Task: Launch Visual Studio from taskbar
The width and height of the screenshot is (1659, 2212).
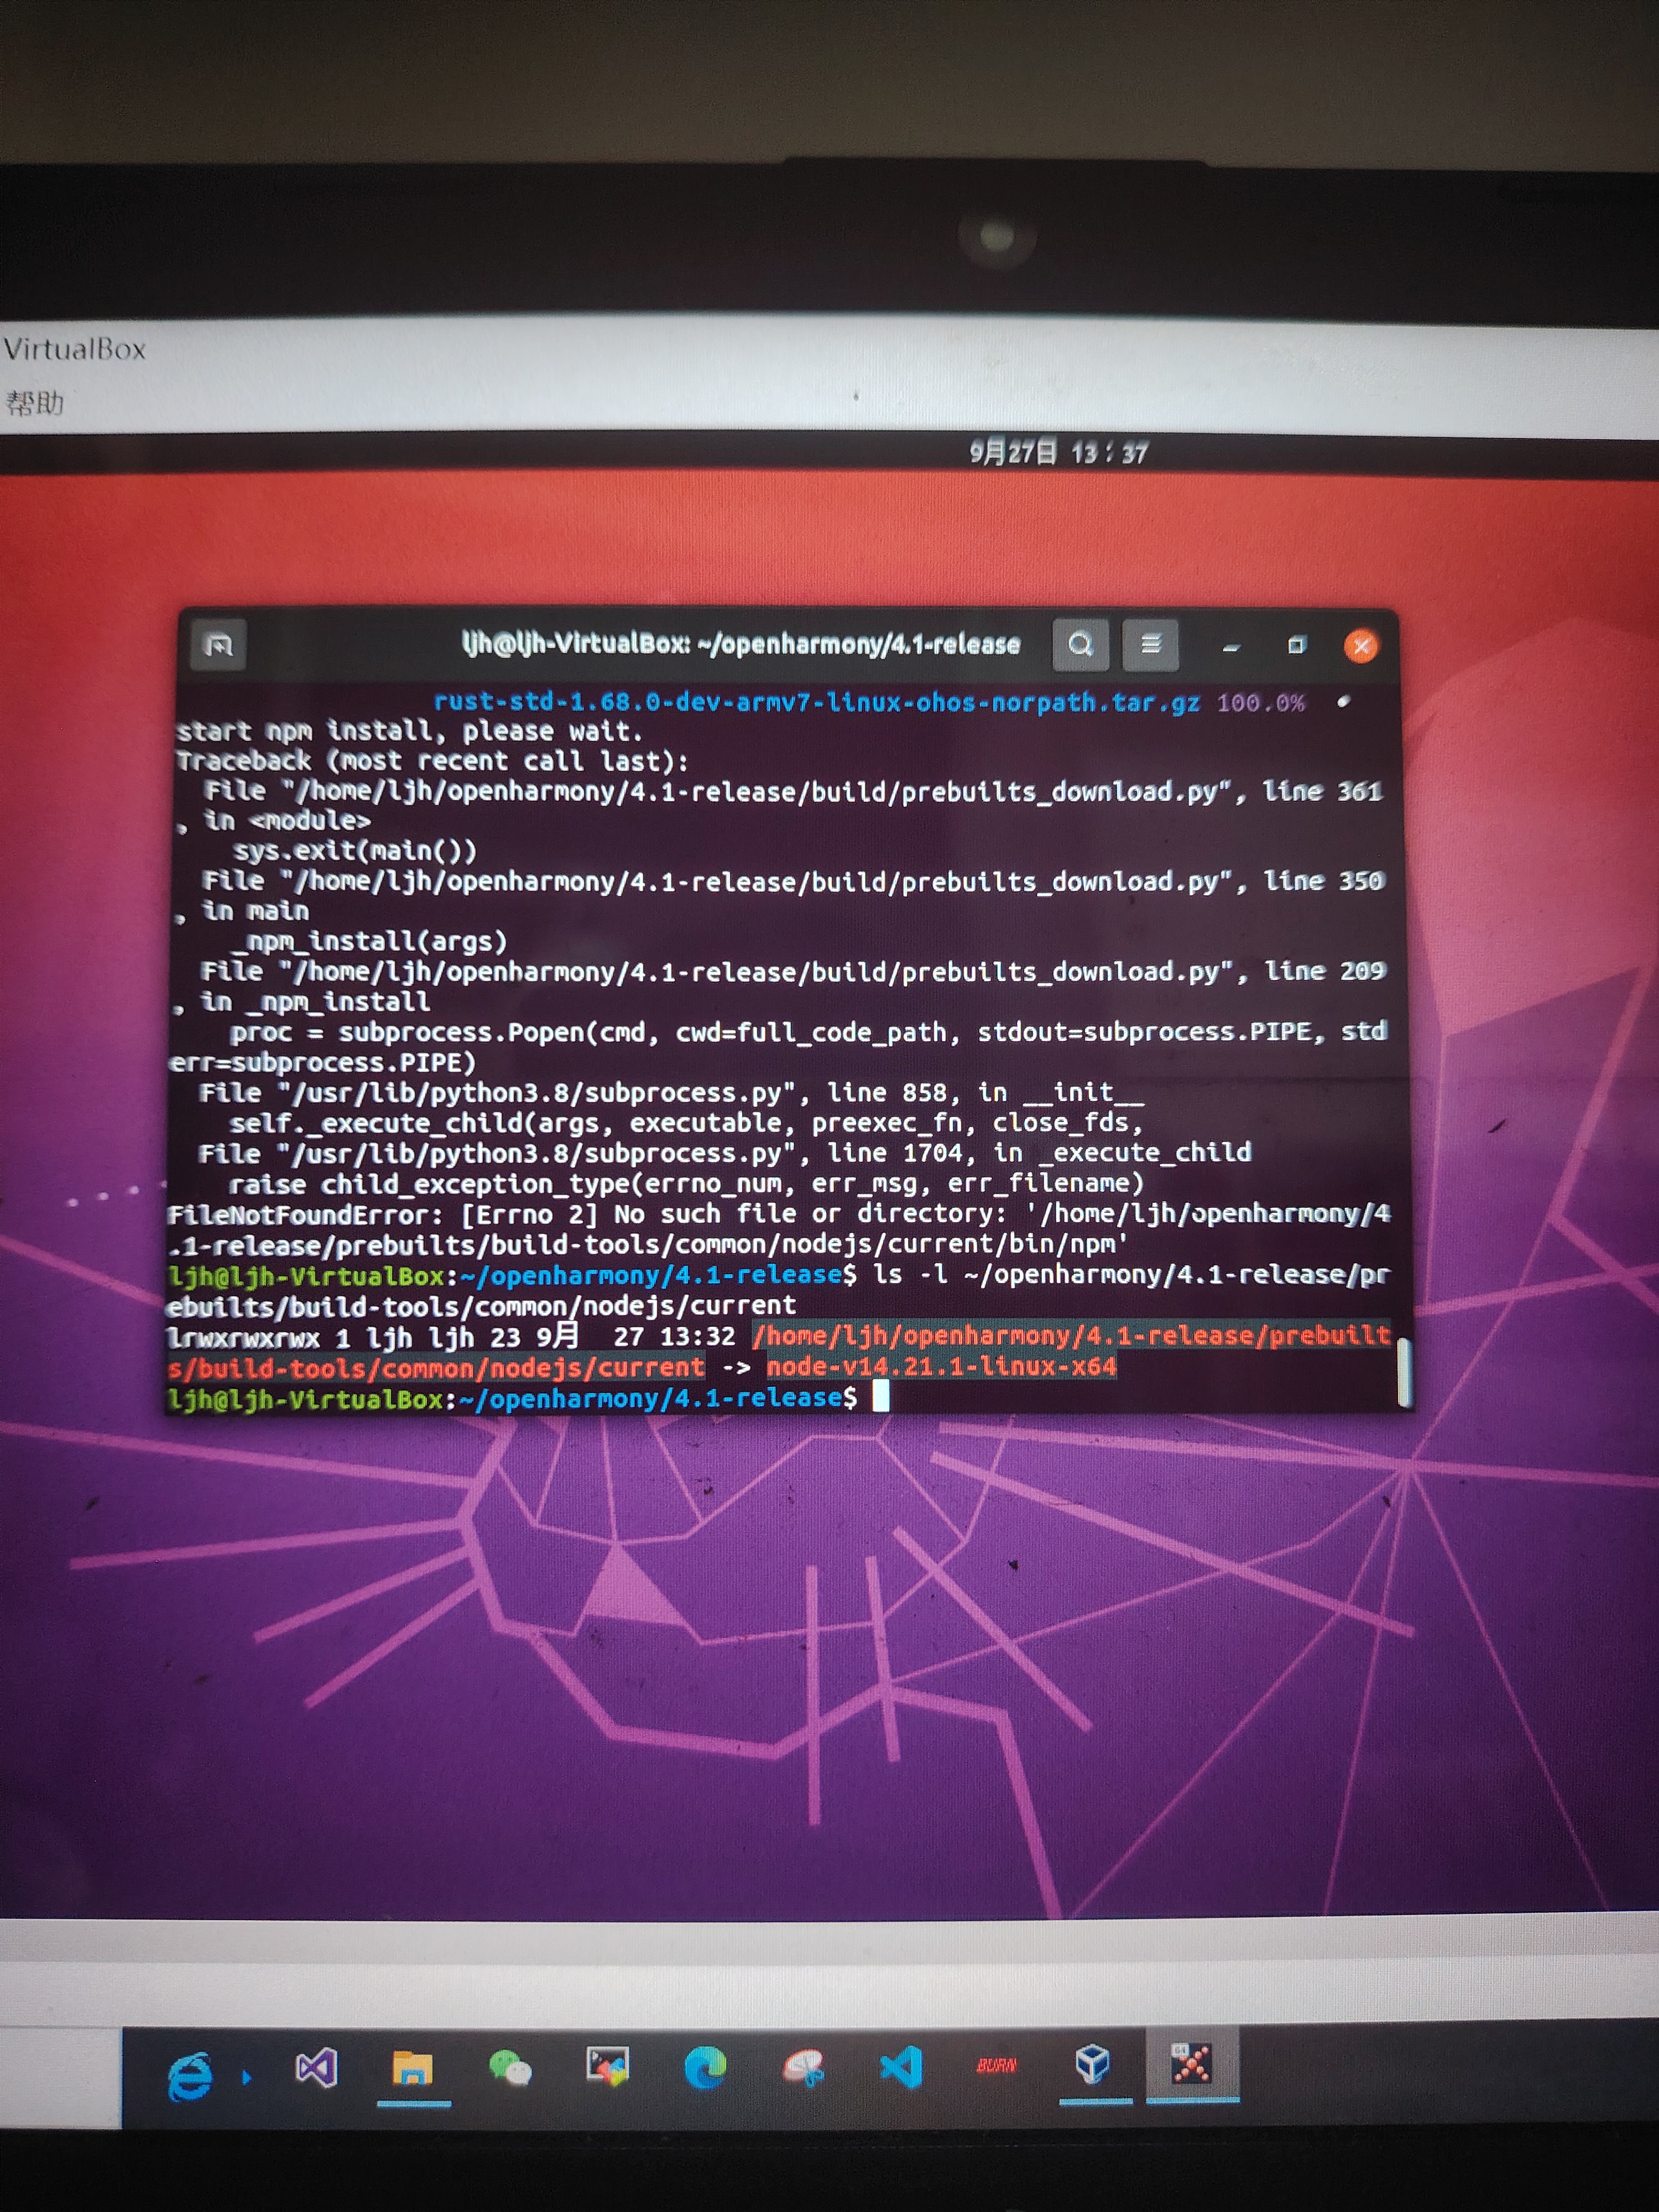Action: click(x=317, y=2067)
